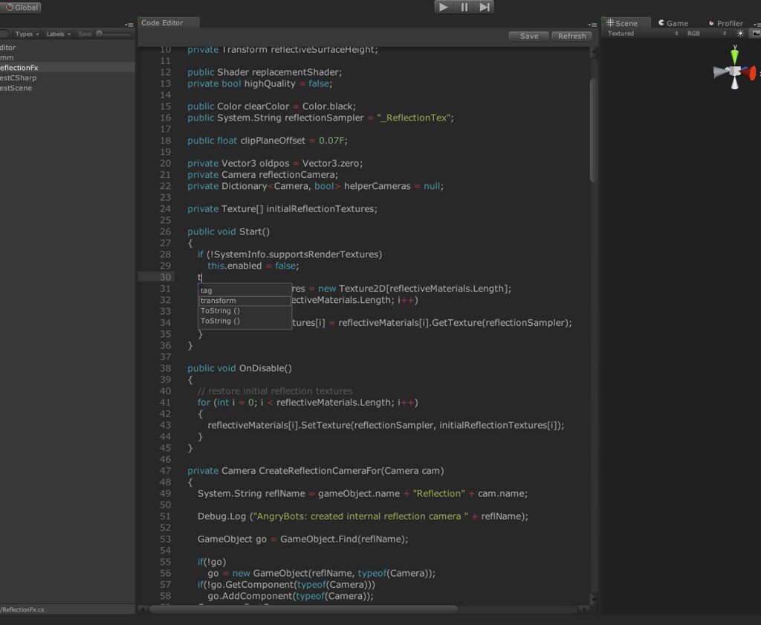
Task: Open the Textured draw mode dropdown
Action: [641, 33]
